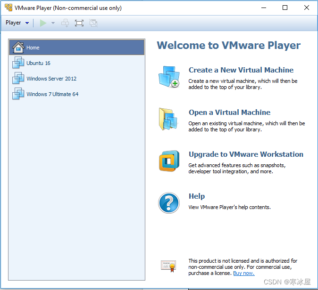This screenshot has height=290, width=318.
Task: Click the Windows Server 2012 VM icon
Action: coord(18,78)
